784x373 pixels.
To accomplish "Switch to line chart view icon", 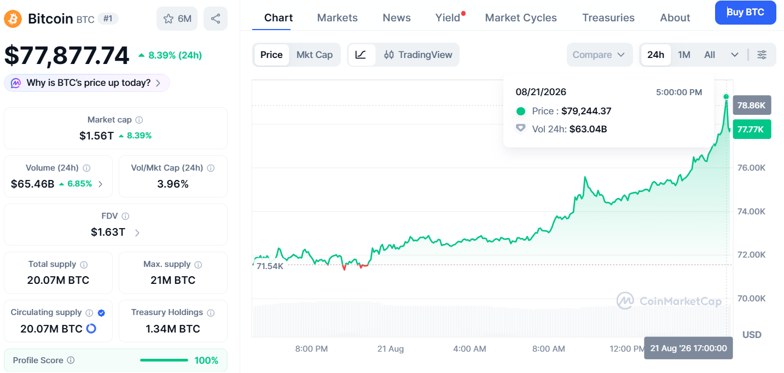I will click(361, 55).
